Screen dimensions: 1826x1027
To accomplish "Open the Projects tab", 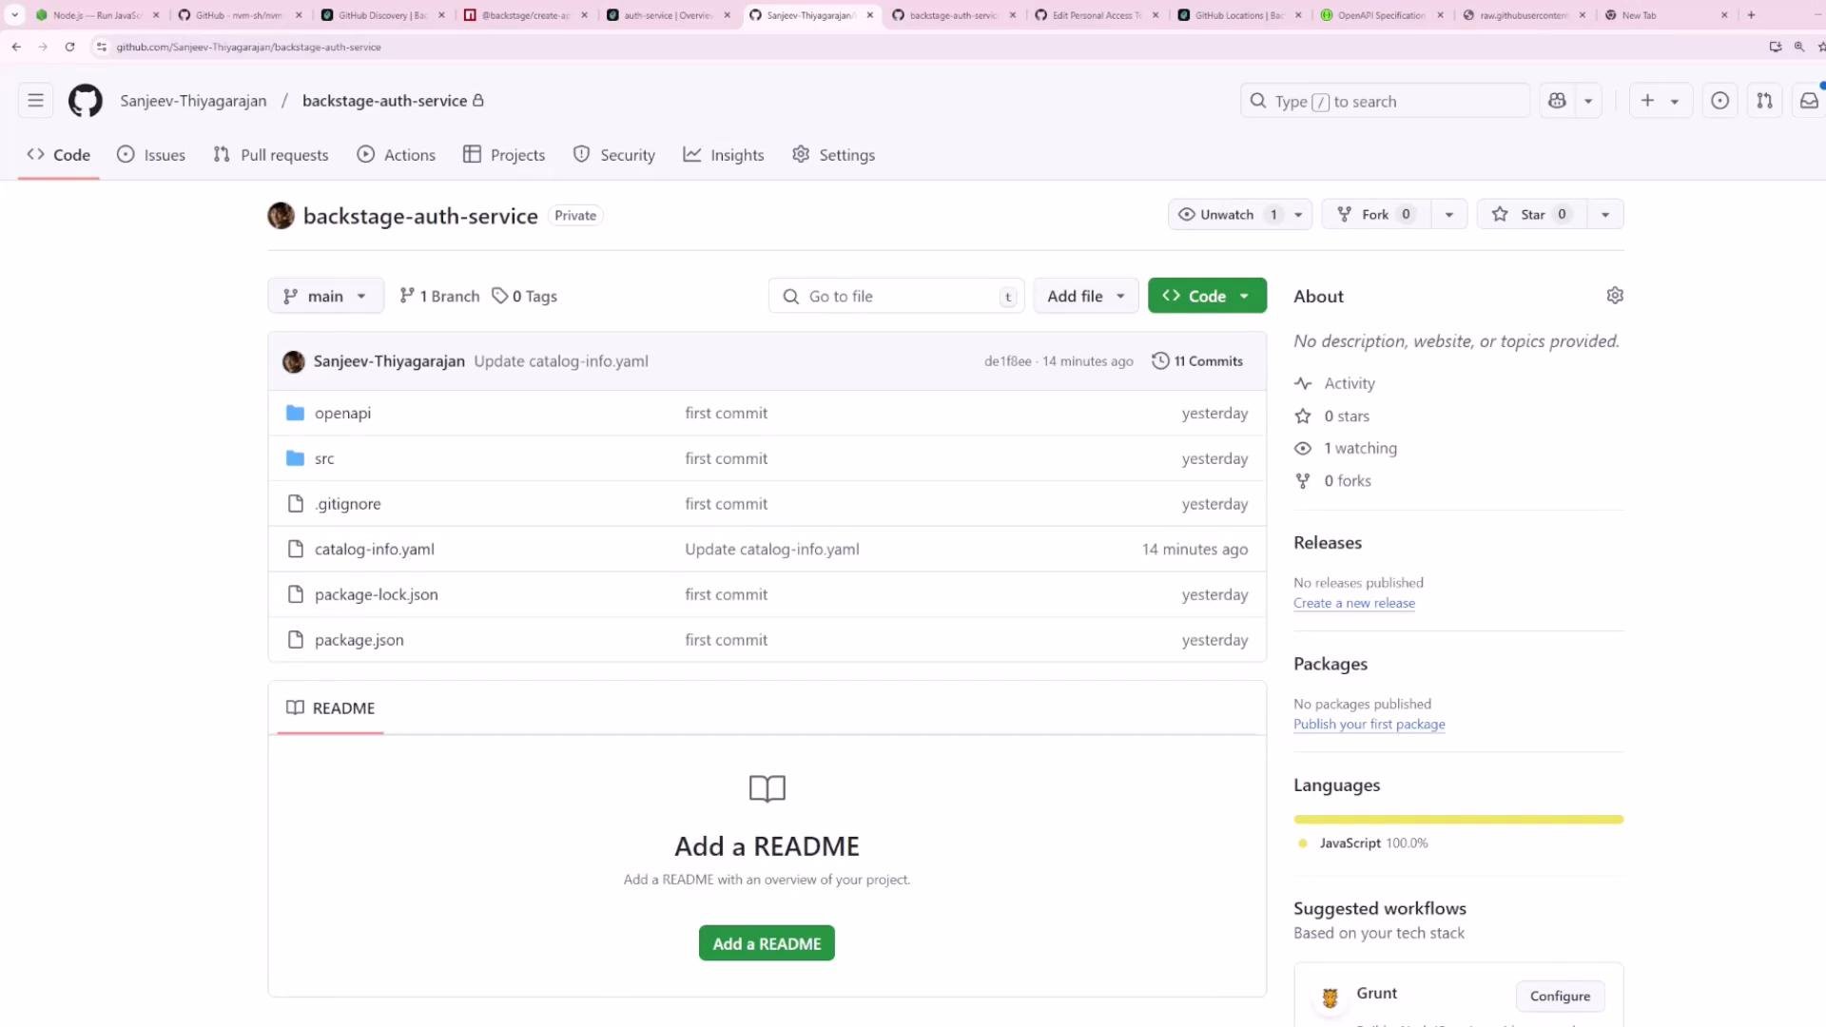I will coord(504,155).
